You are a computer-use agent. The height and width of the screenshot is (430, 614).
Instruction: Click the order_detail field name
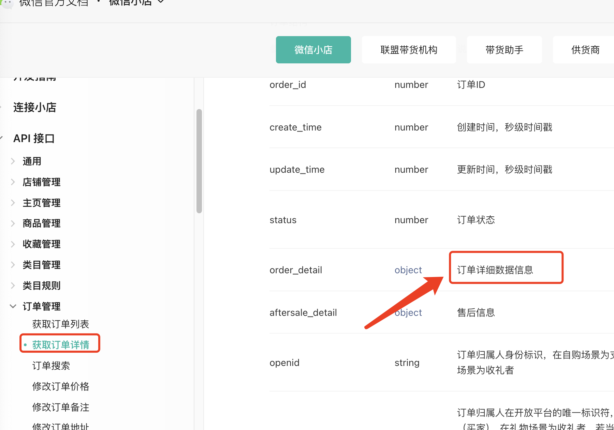(x=296, y=270)
